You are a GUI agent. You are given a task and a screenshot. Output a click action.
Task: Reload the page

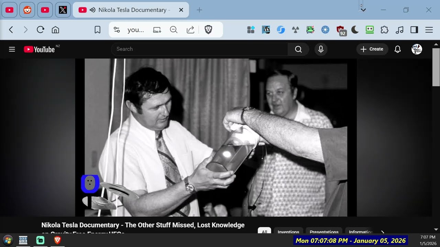click(x=40, y=30)
